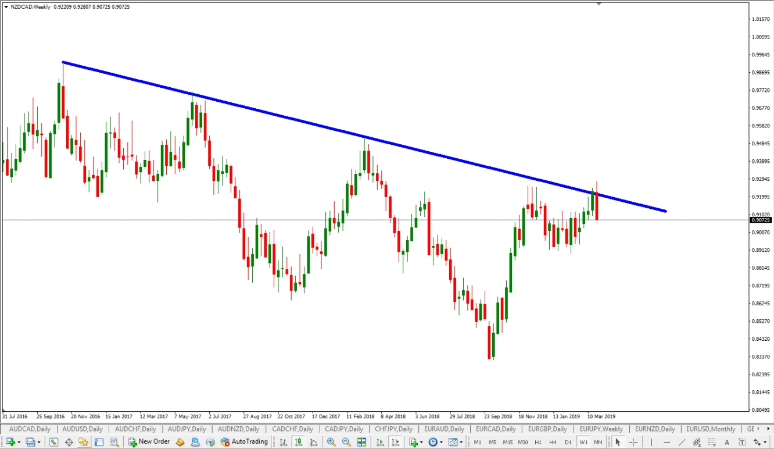Image resolution: width=774 pixels, height=449 pixels.
Task: Select the M15 timeframe
Action: (x=508, y=442)
